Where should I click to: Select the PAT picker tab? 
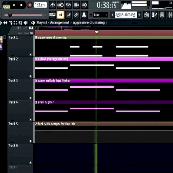coord(31,33)
